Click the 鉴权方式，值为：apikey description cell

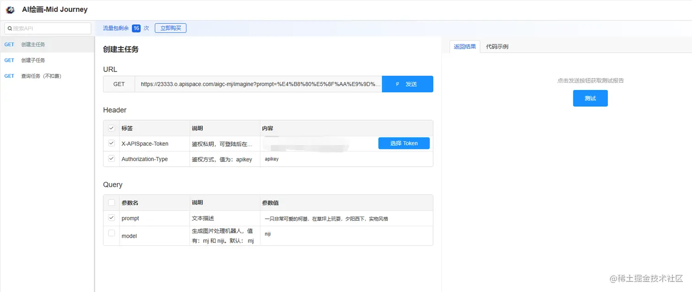(x=225, y=159)
